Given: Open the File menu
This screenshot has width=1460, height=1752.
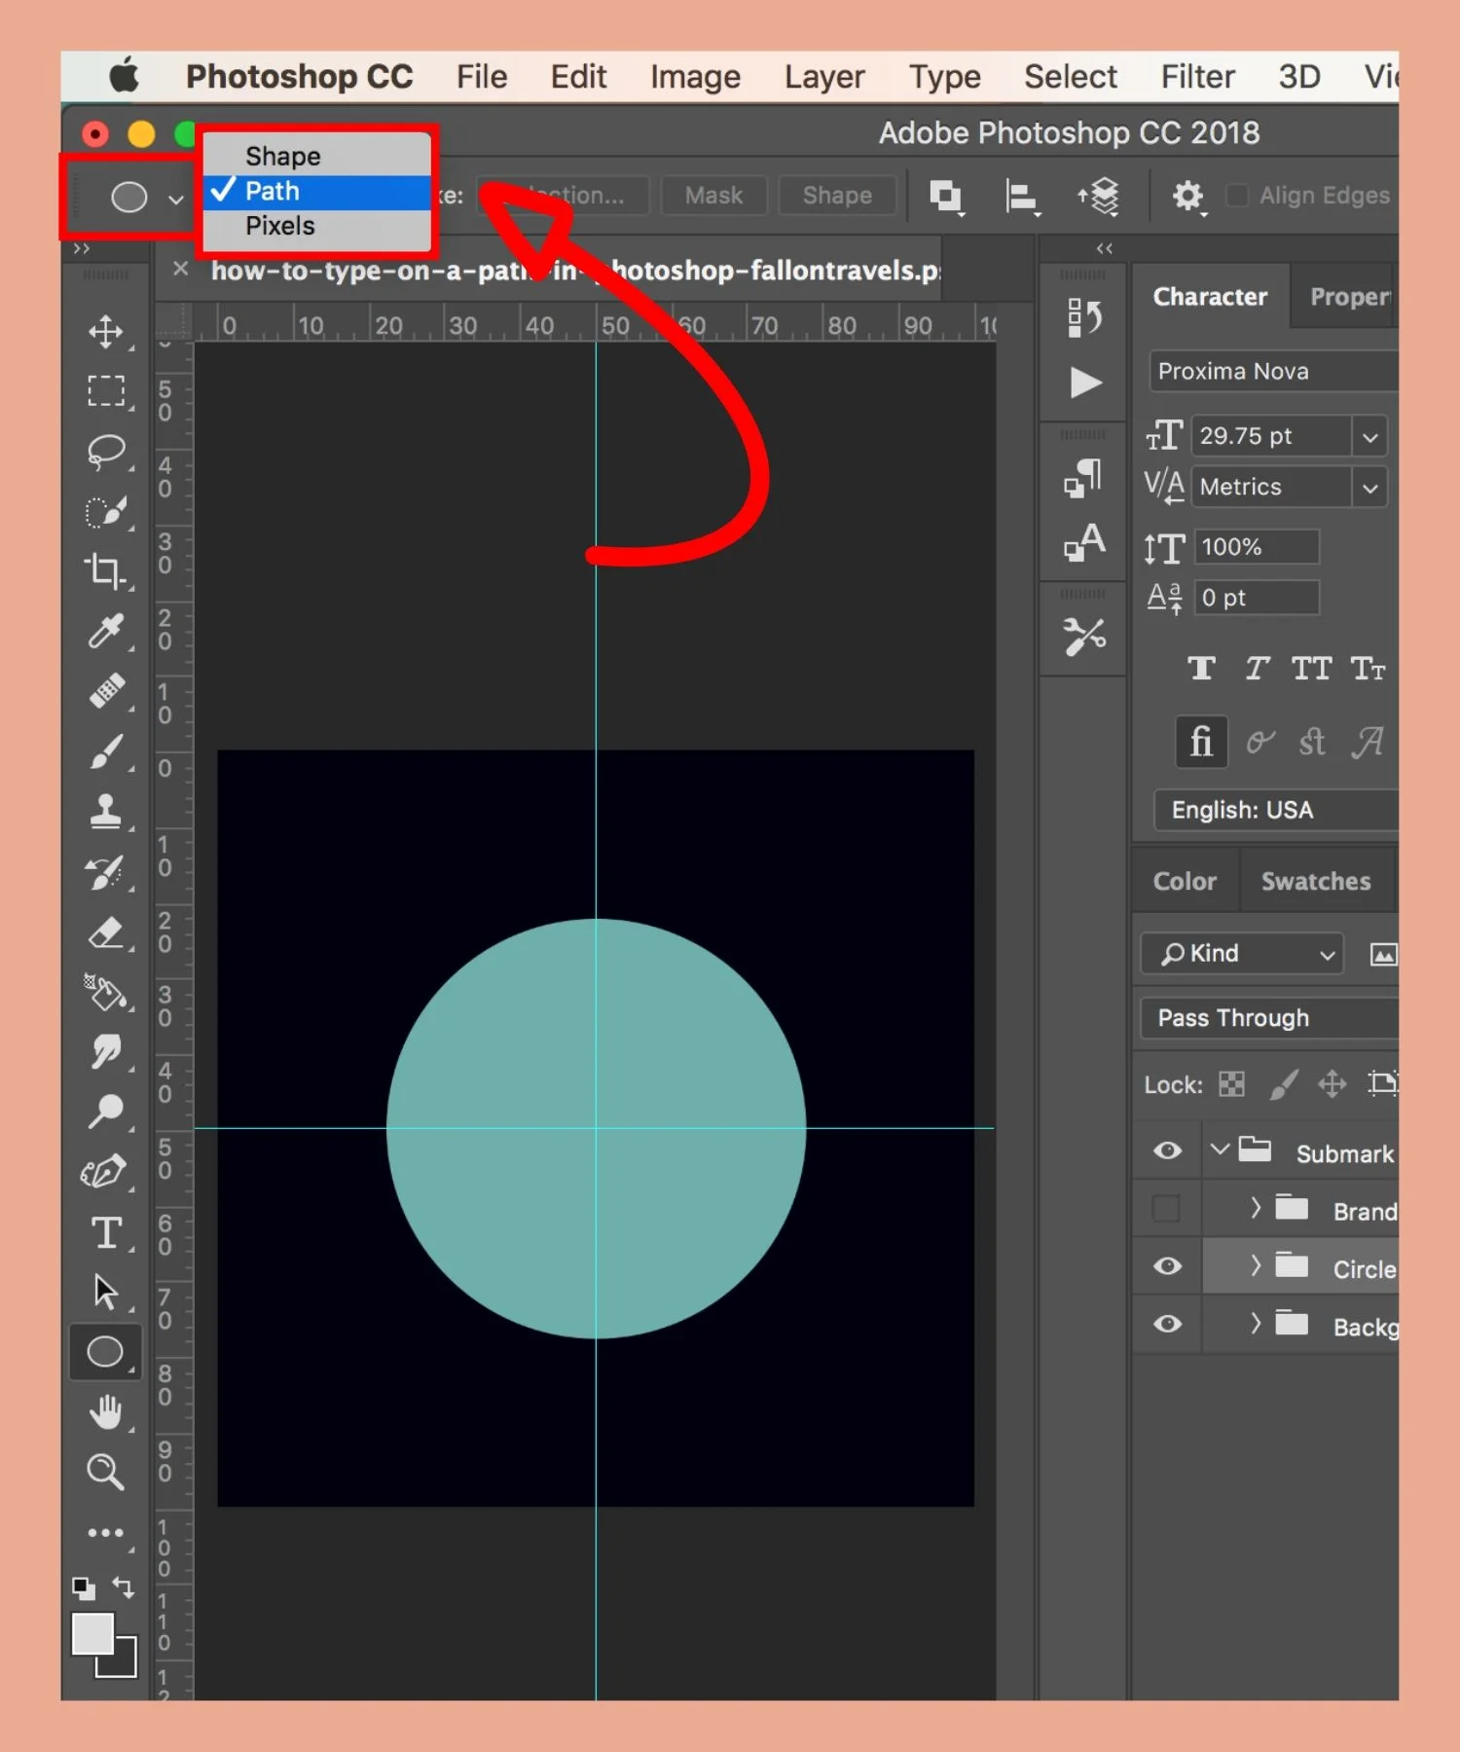Looking at the screenshot, I should coord(482,77).
